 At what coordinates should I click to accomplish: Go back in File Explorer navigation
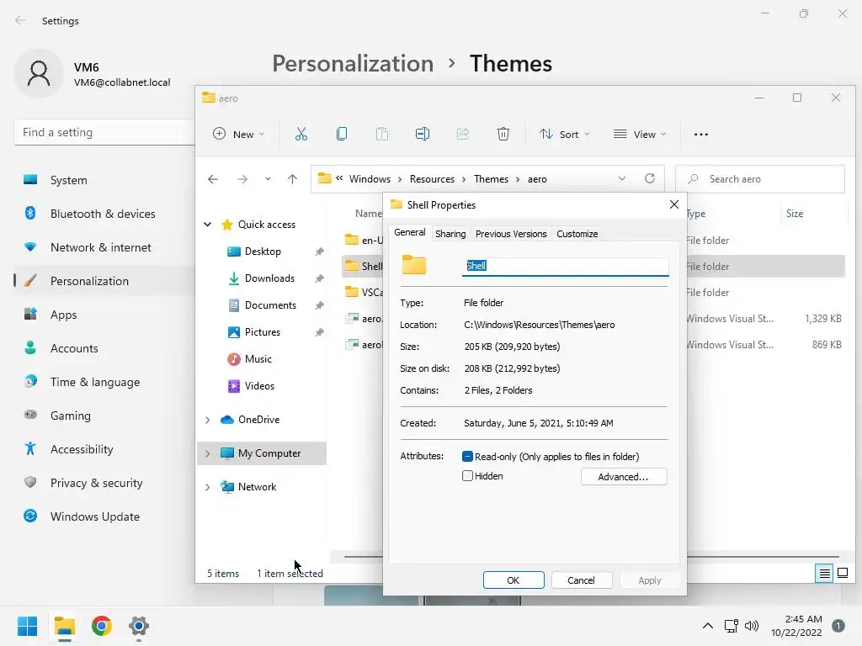pyautogui.click(x=213, y=179)
